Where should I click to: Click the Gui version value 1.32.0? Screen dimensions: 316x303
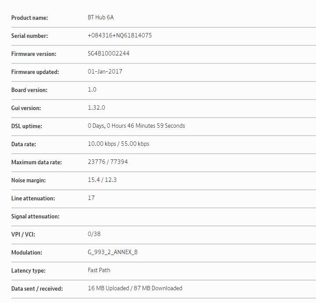(x=96, y=108)
